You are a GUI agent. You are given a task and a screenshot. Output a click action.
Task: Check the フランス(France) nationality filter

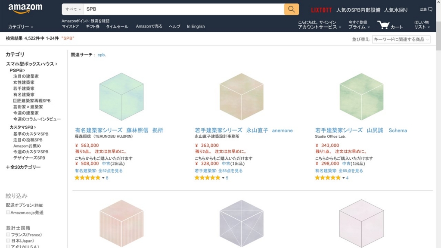pyautogui.click(x=8, y=235)
